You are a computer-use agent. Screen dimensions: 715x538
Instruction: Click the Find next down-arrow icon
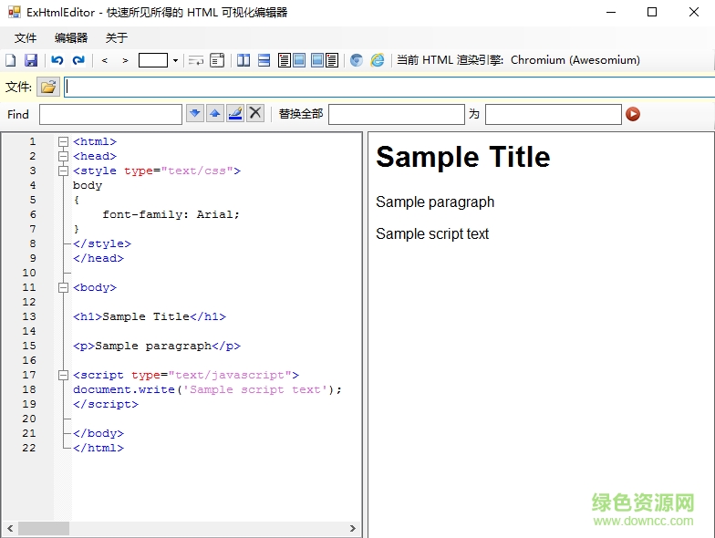click(194, 113)
